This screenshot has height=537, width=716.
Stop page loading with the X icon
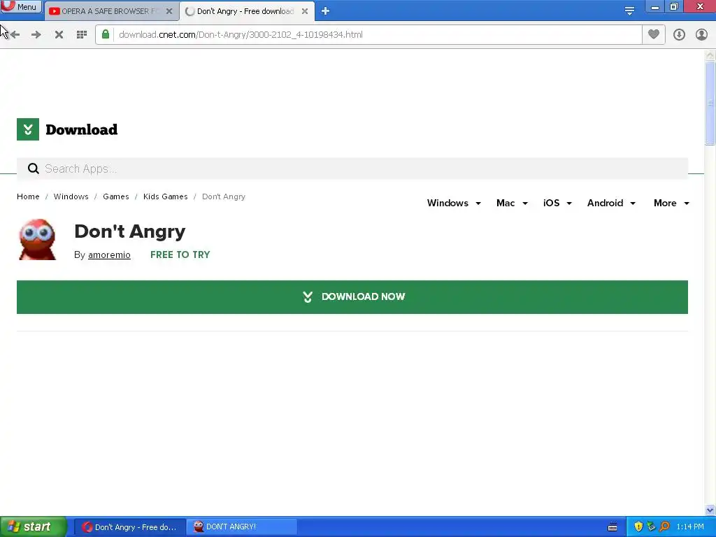pyautogui.click(x=59, y=35)
